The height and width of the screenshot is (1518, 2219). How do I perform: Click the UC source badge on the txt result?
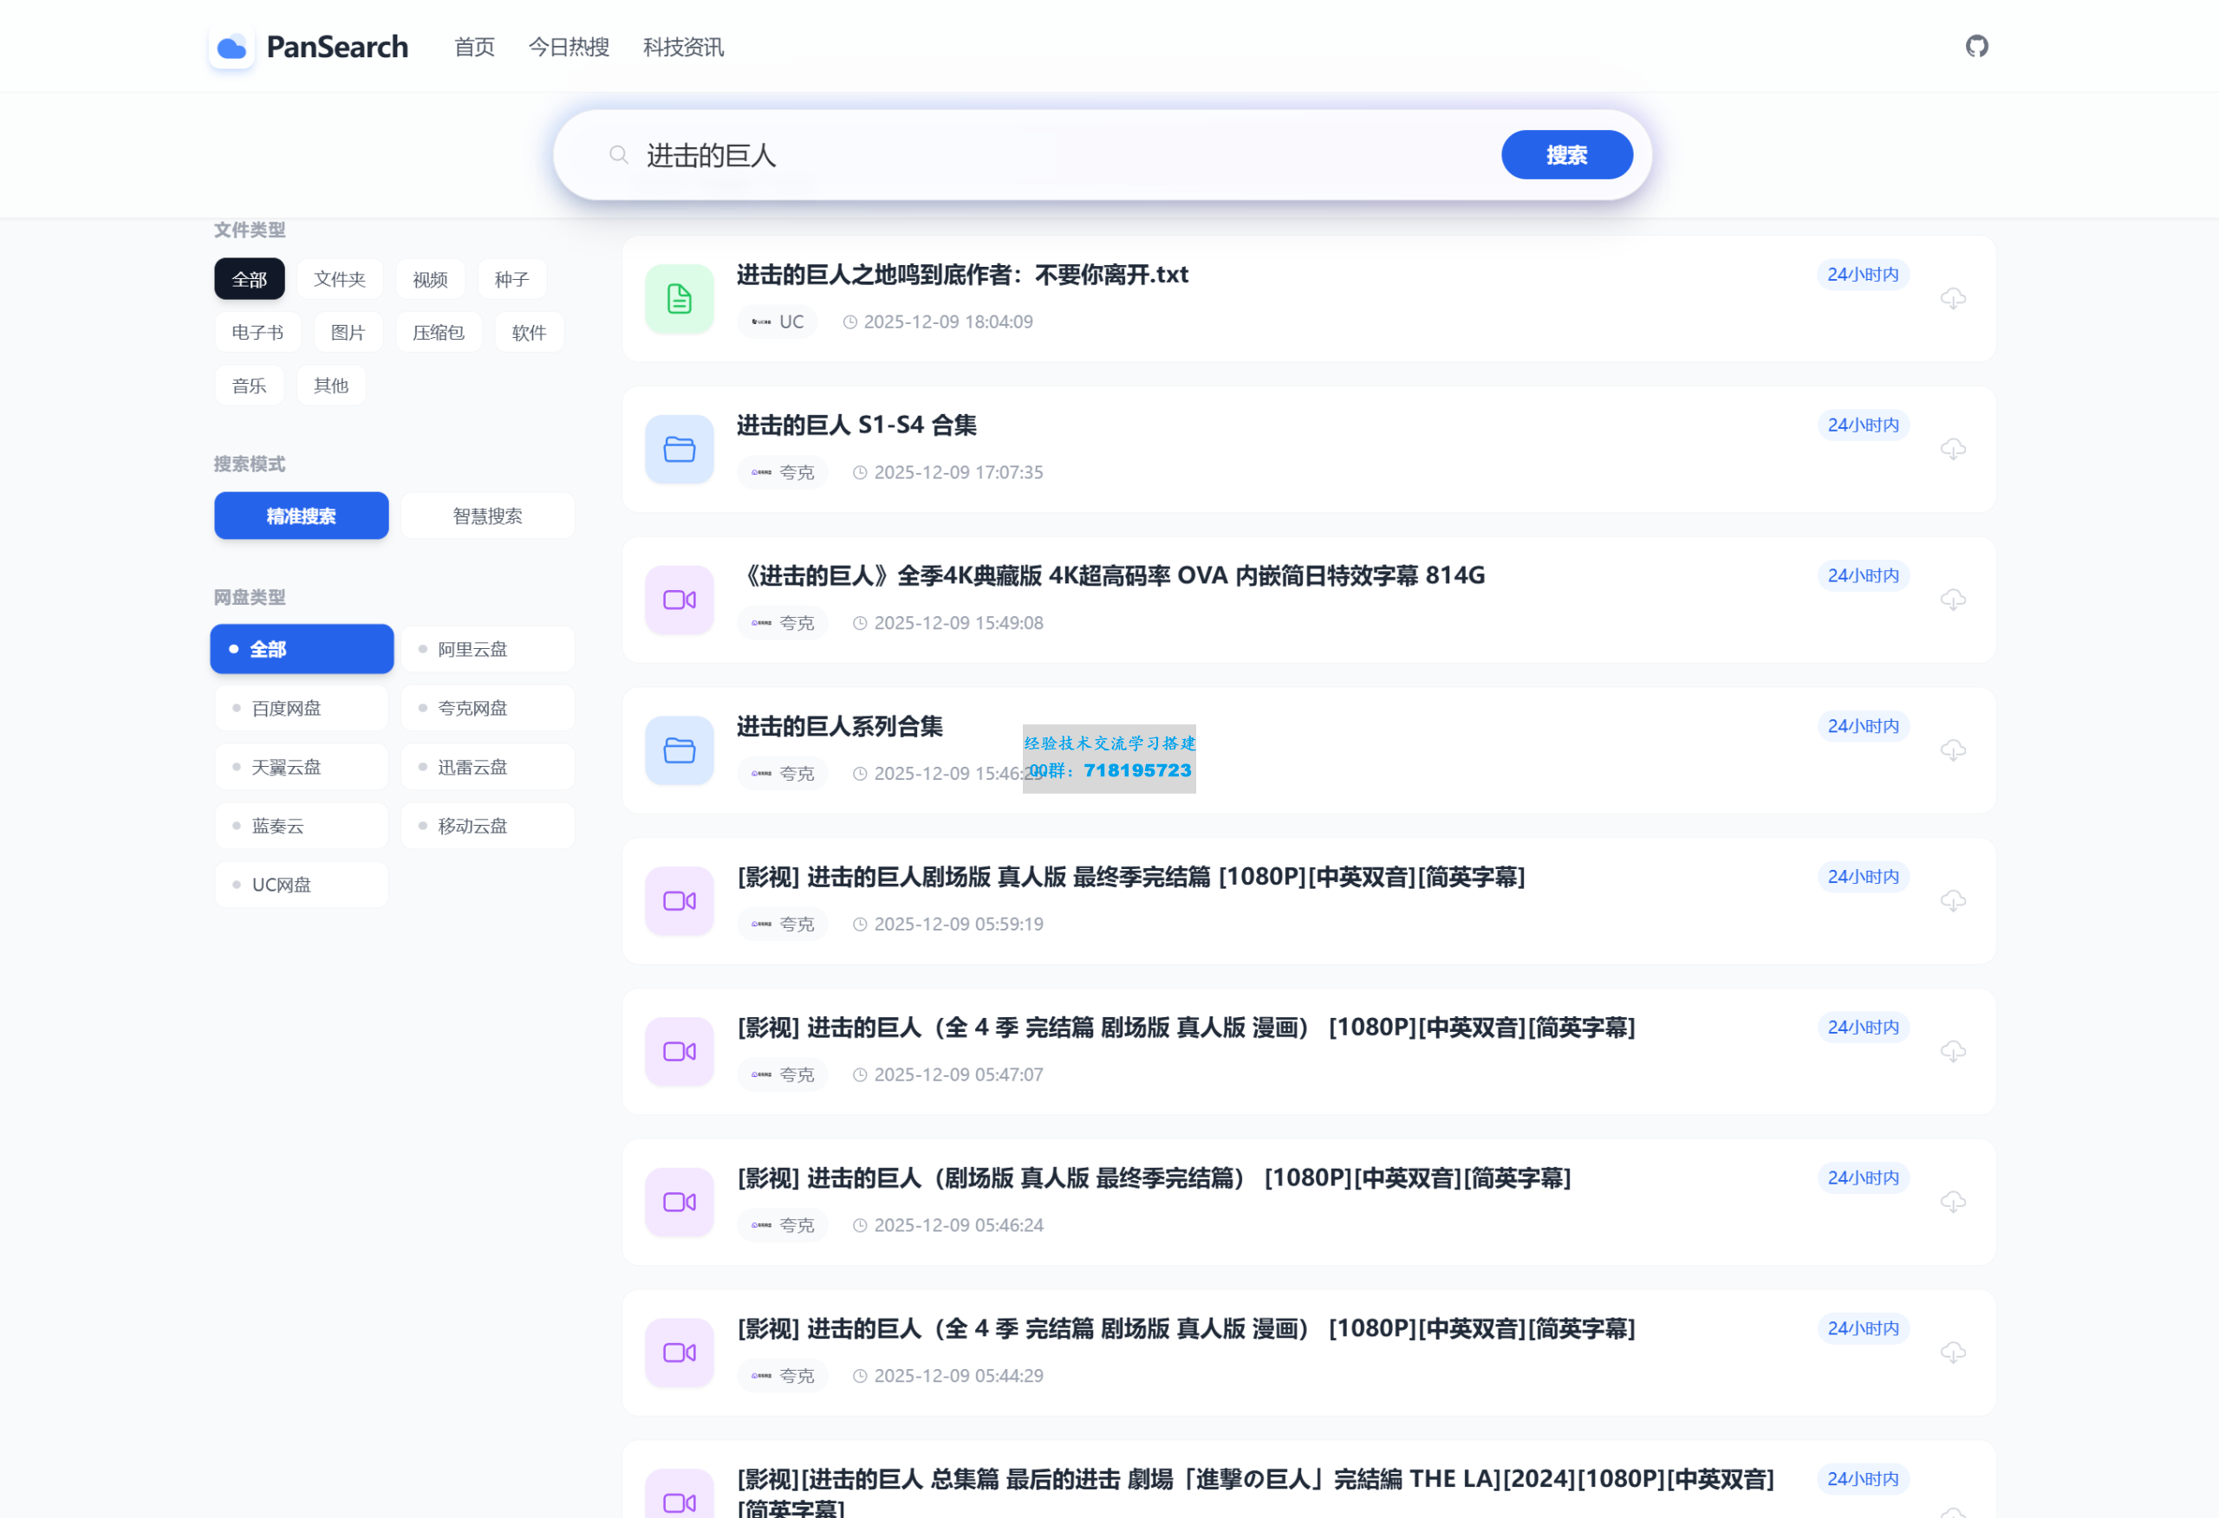click(777, 321)
